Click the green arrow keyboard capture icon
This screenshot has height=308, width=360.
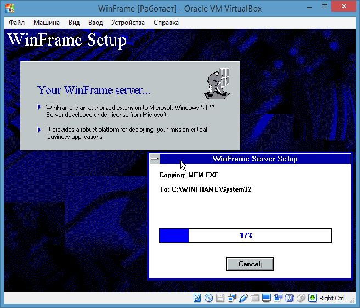[x=312, y=298]
